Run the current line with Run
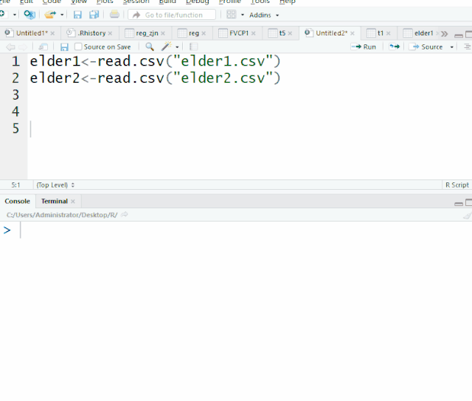Viewport: 472px width, 401px height. [364, 47]
